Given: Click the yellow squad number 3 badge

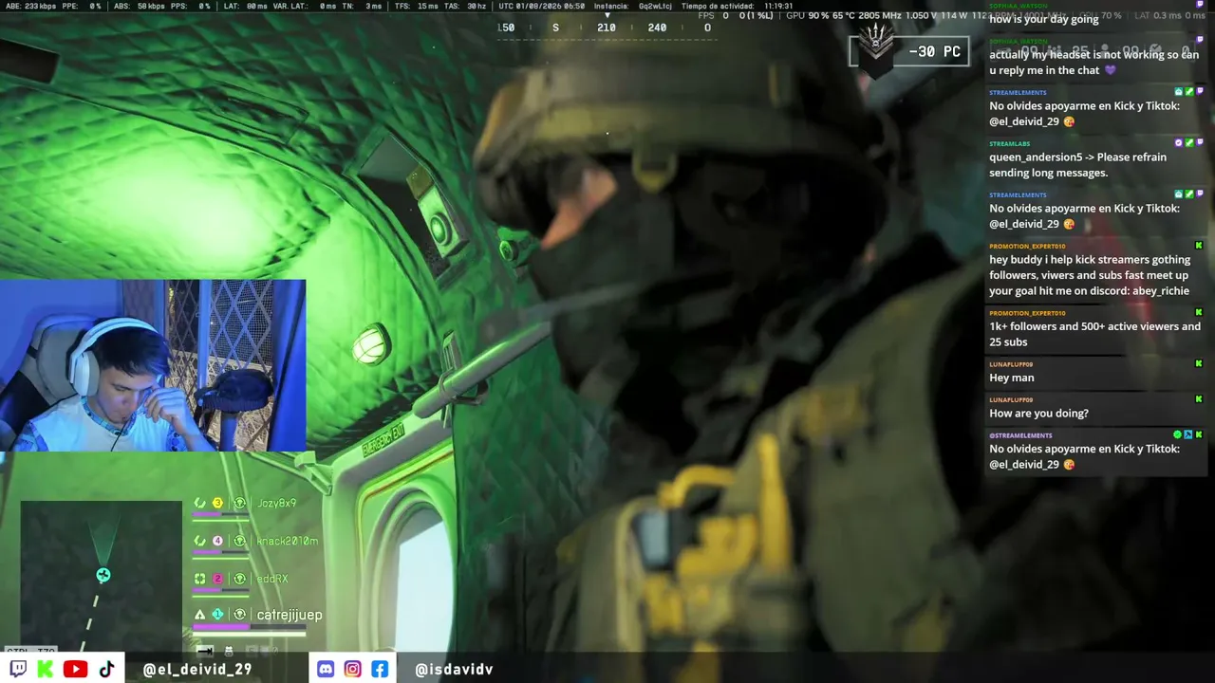Looking at the screenshot, I should pos(217,503).
